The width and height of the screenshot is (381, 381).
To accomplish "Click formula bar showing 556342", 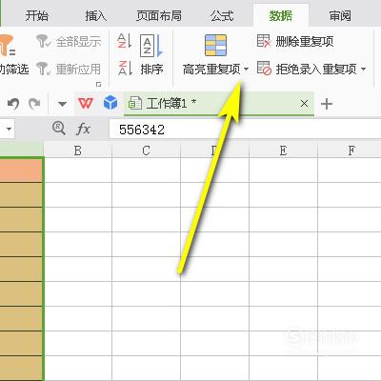I will click(245, 130).
